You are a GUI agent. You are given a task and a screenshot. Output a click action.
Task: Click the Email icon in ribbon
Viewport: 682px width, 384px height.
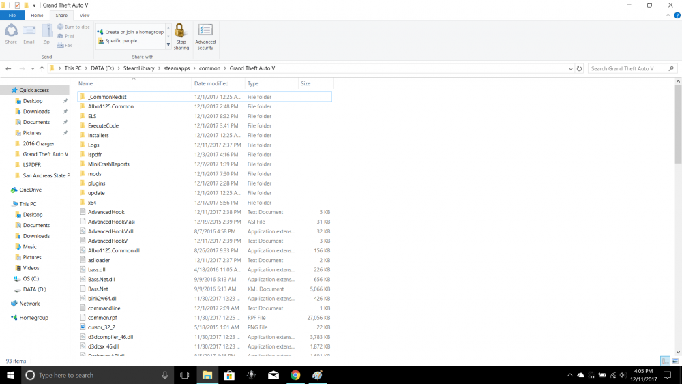[x=29, y=34]
